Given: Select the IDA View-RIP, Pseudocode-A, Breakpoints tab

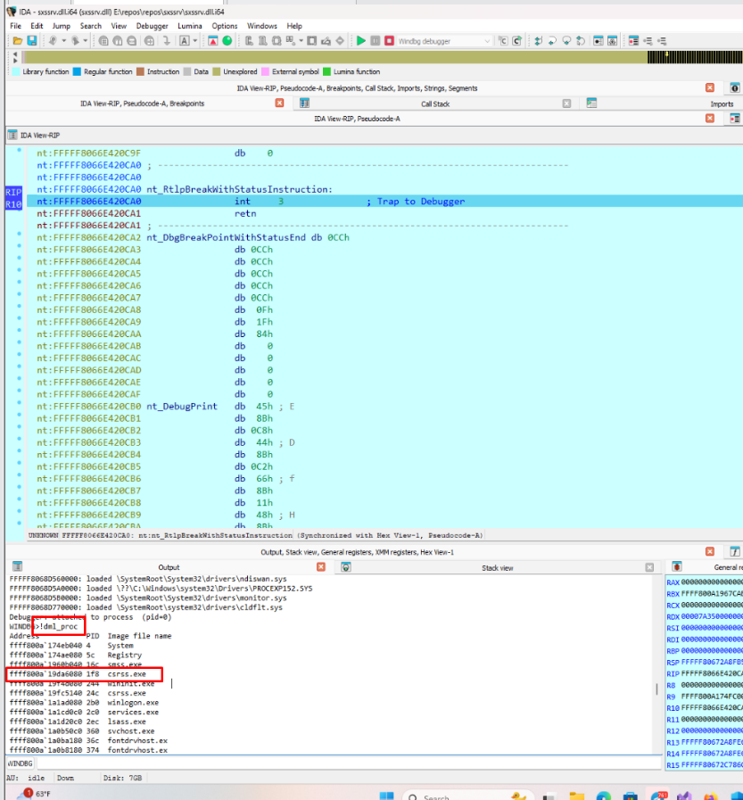Looking at the screenshot, I should [x=143, y=103].
